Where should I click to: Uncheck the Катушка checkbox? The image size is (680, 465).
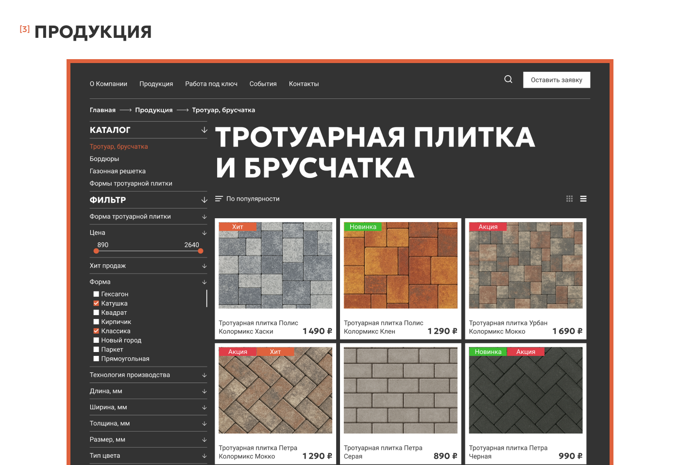pyautogui.click(x=96, y=303)
